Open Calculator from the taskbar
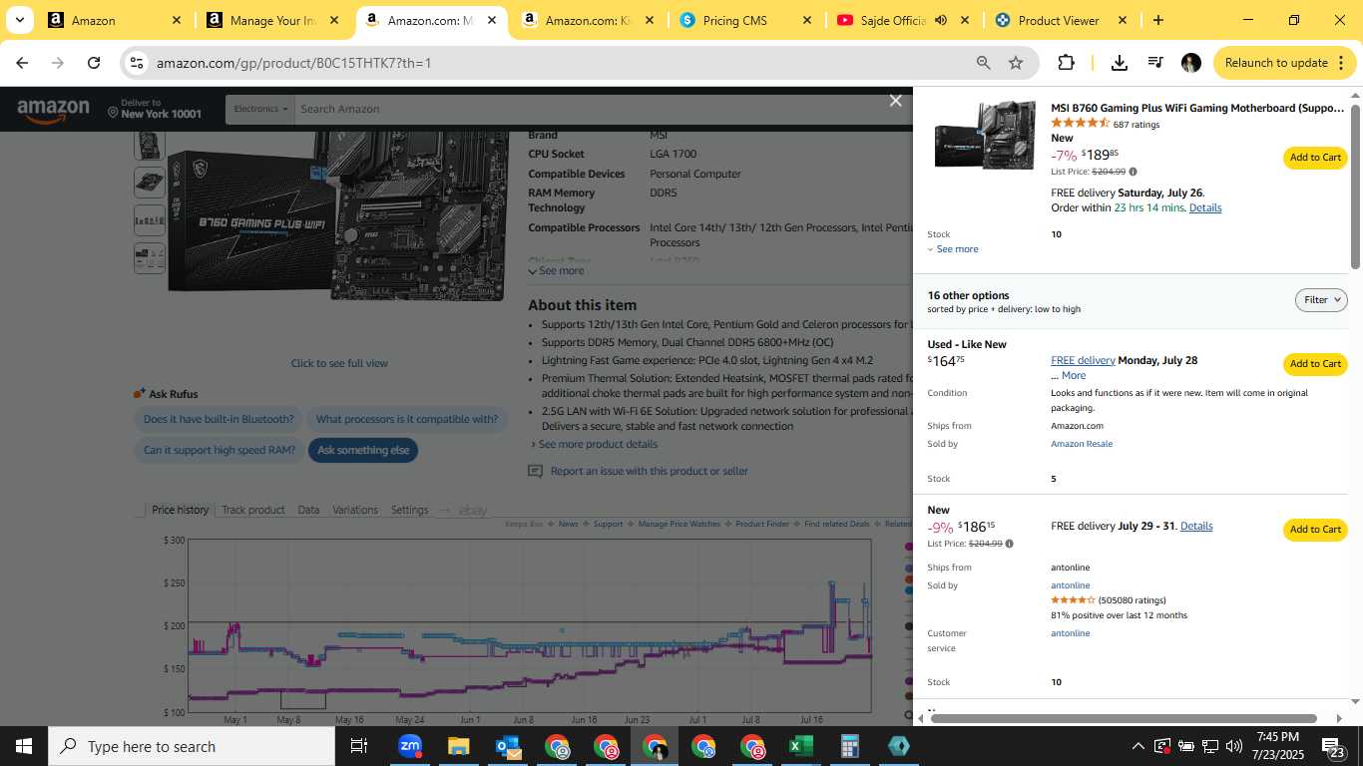Screen dimensions: 1363x766 (849, 746)
